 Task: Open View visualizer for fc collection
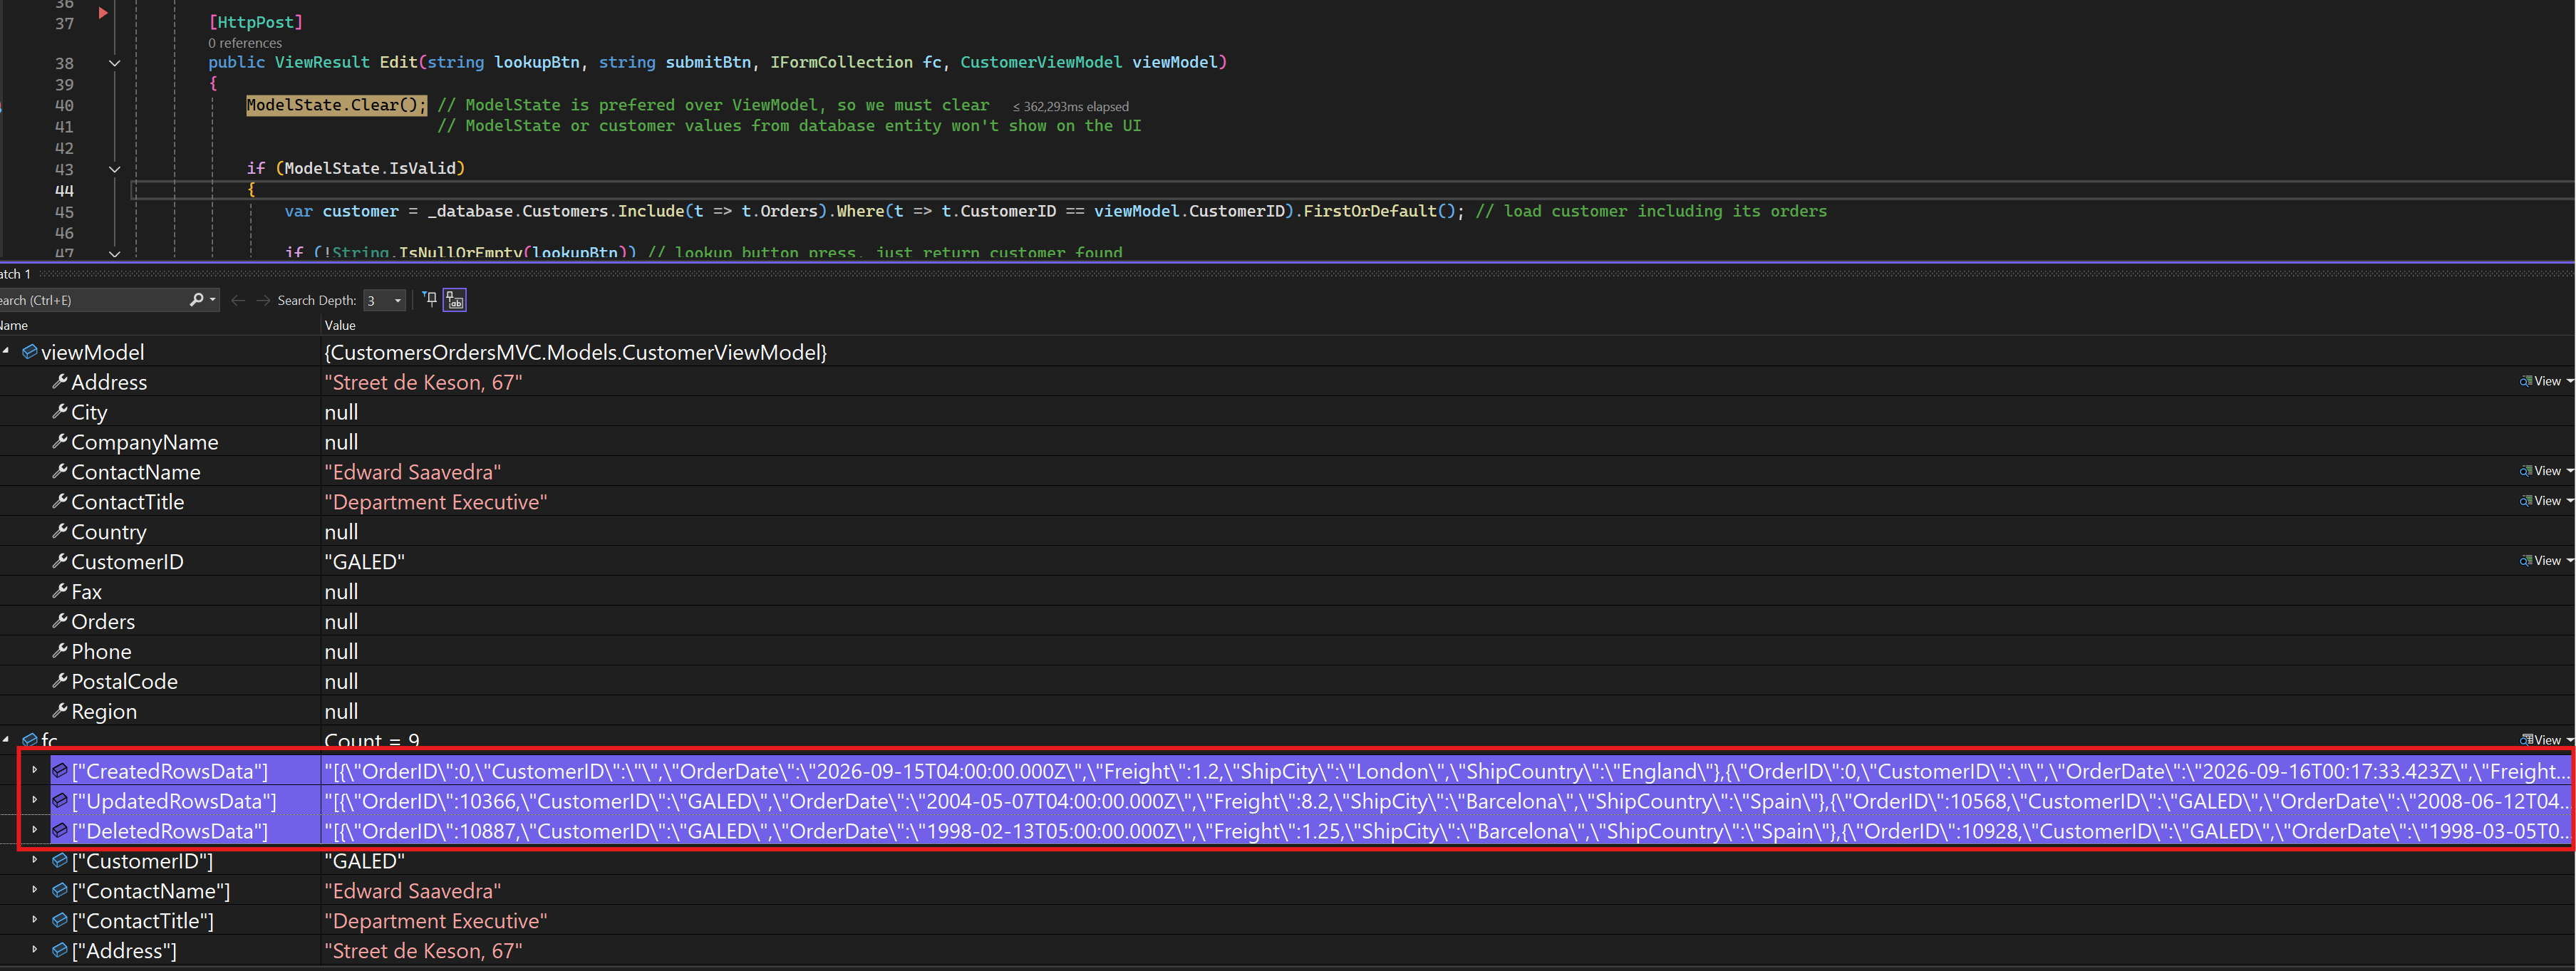coord(2546,740)
